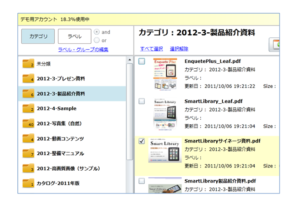Viewport: 296px width, 223px height.
Task: Select the 2012-整備マニュアル category
Action: pyautogui.click(x=72, y=153)
